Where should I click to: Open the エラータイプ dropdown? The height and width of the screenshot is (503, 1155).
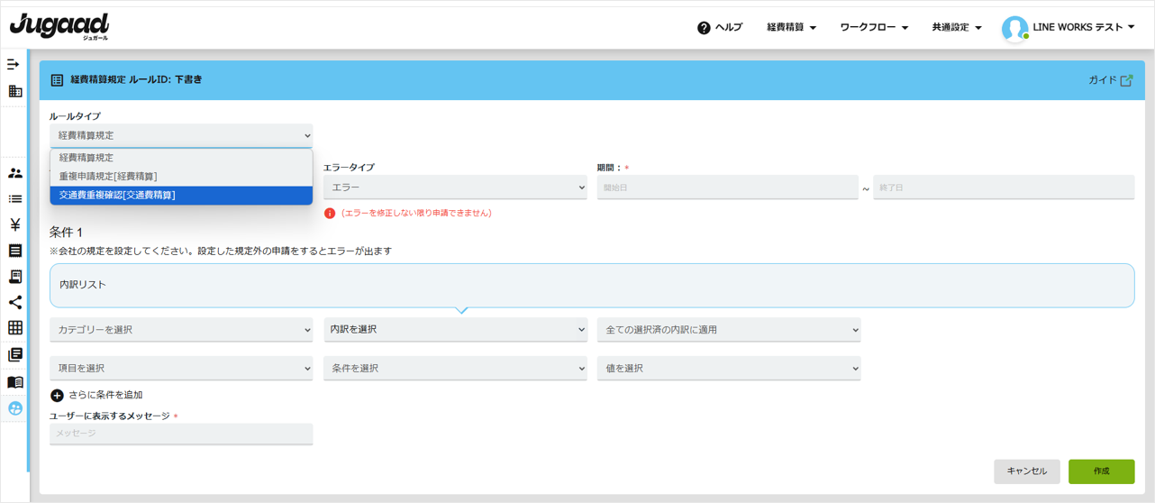(455, 187)
